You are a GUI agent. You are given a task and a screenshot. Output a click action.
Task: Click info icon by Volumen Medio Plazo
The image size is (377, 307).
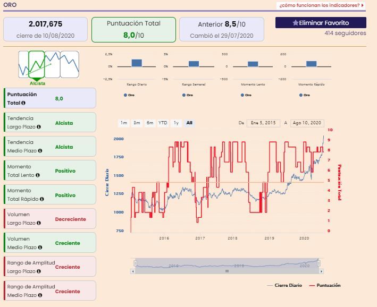tap(40, 247)
